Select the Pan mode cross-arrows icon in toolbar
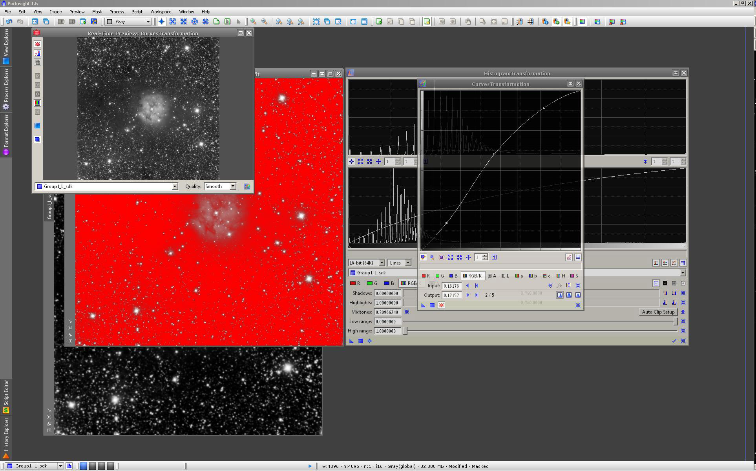The height and width of the screenshot is (471, 756). pos(206,22)
